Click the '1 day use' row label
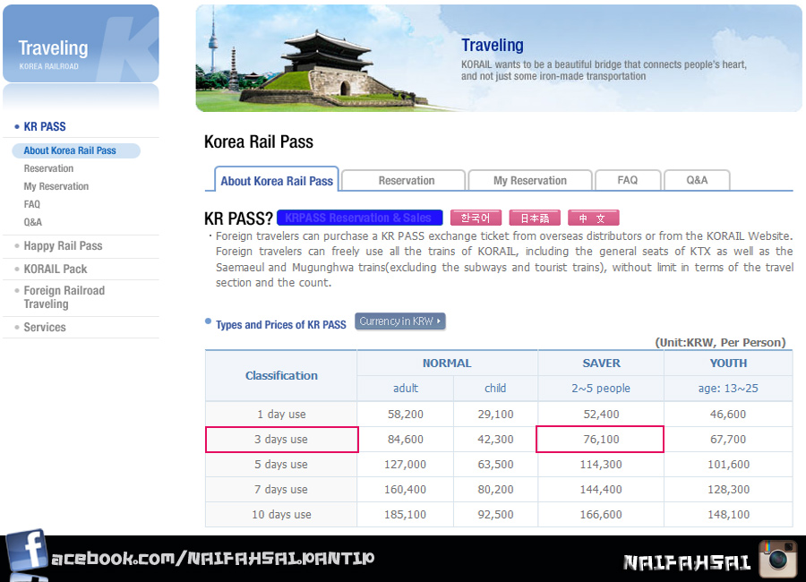 [x=281, y=414]
